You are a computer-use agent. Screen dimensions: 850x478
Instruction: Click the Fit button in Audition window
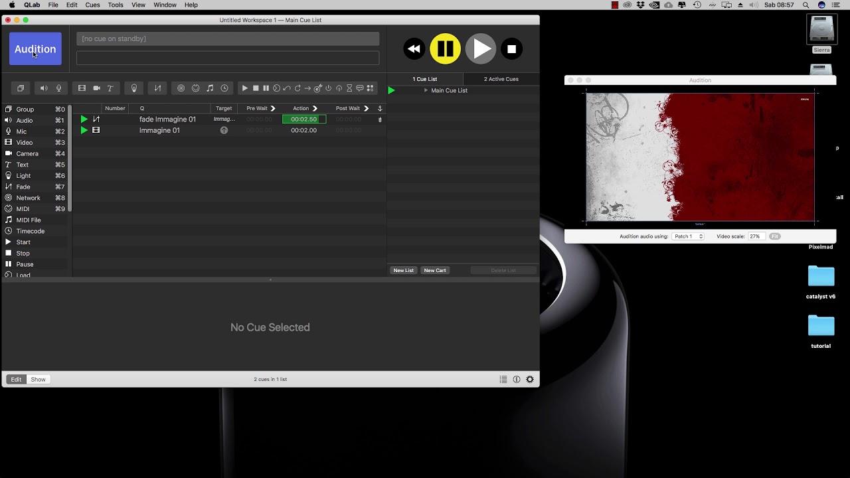click(775, 236)
